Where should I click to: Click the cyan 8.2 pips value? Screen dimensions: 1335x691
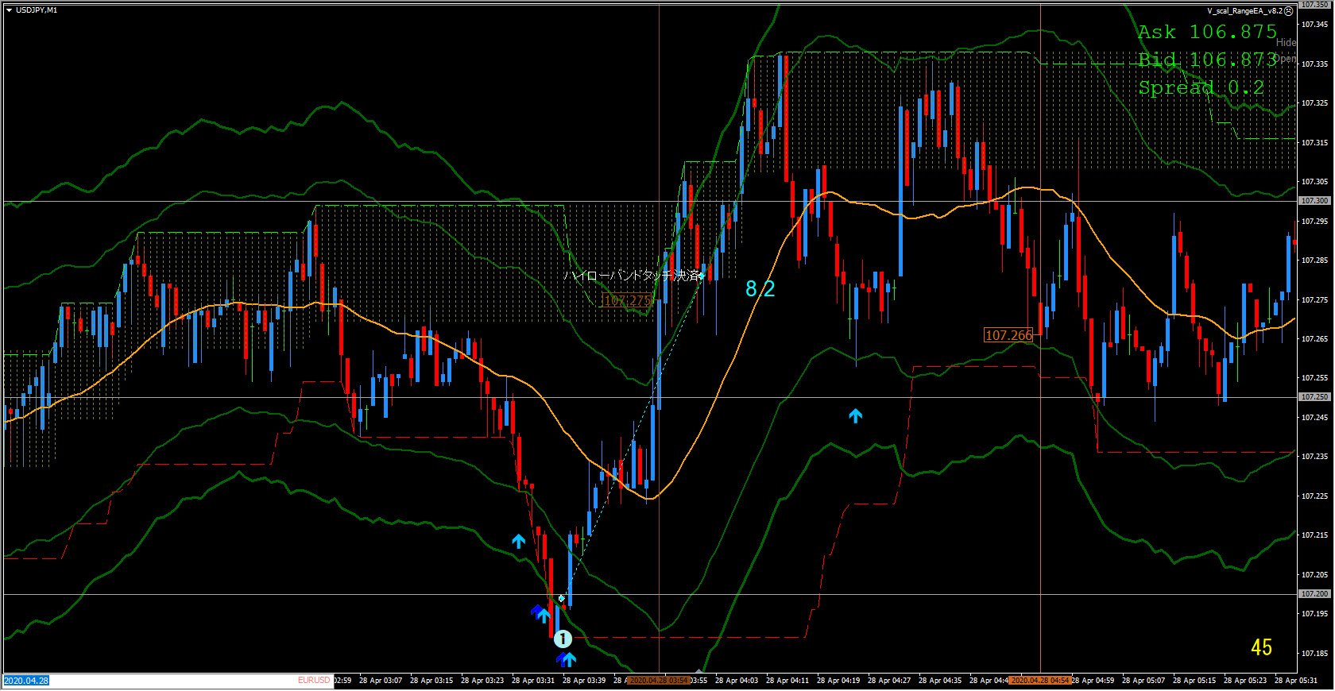pyautogui.click(x=760, y=289)
